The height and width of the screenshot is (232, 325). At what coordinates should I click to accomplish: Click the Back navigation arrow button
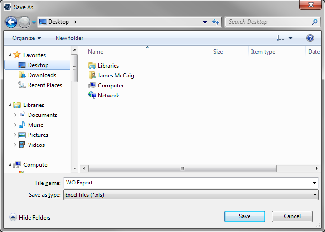click(11, 22)
